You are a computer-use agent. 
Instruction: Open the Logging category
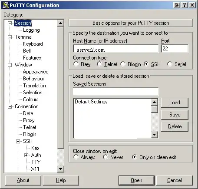coord(31,30)
